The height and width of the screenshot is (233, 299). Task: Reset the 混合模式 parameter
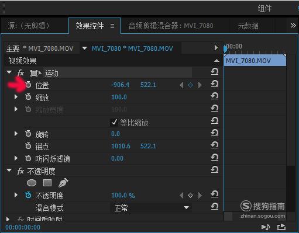215,206
